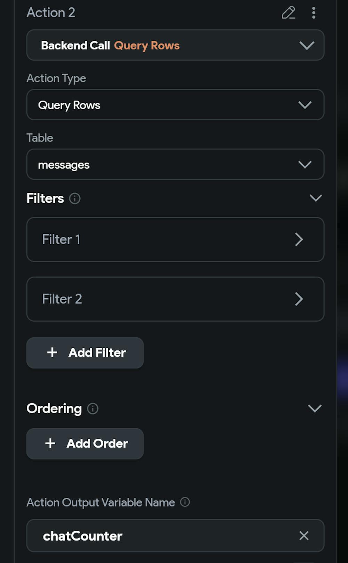Open the Action Type Query Rows dropdown

175,105
